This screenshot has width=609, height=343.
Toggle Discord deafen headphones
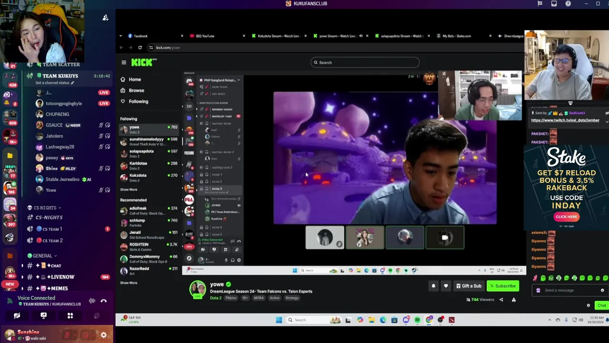pos(85,335)
